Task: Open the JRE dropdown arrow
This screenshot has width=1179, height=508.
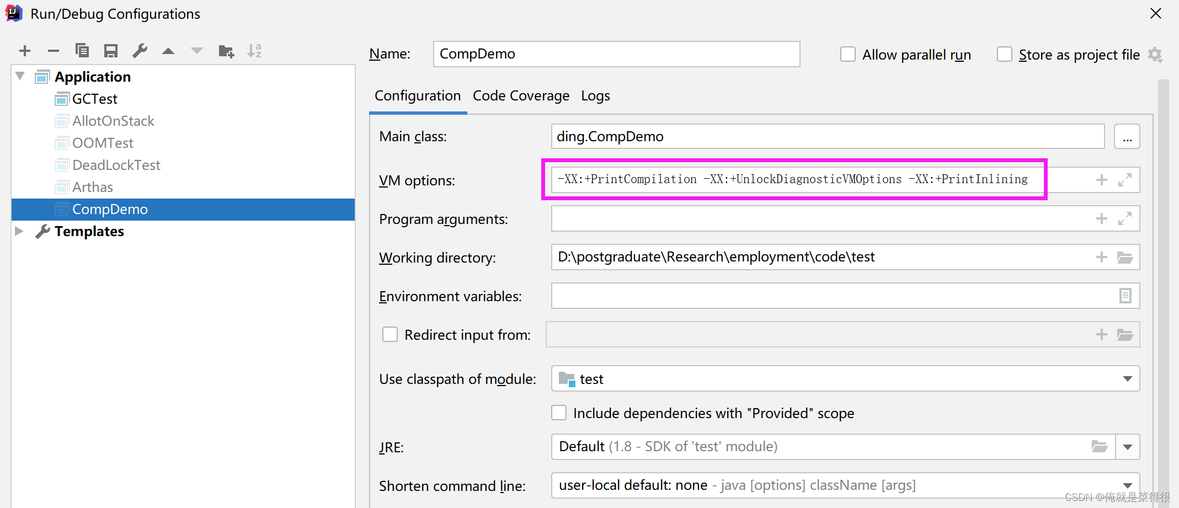Action: point(1128,447)
